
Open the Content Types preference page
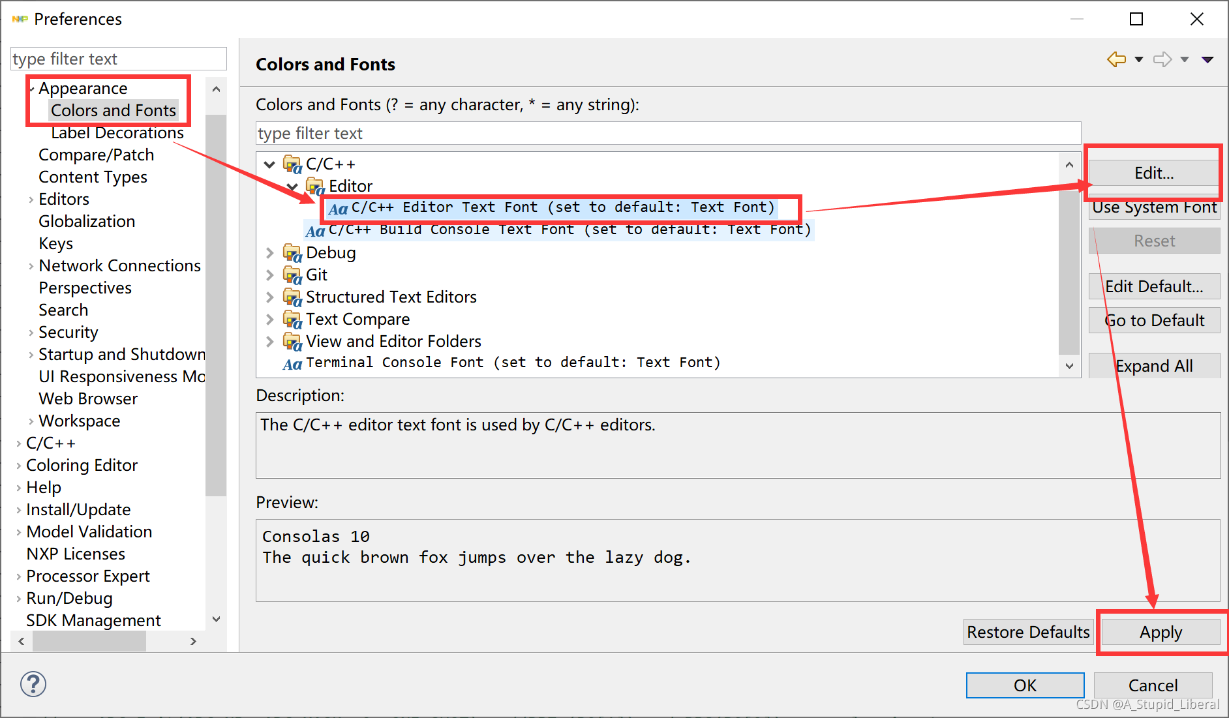tap(93, 177)
